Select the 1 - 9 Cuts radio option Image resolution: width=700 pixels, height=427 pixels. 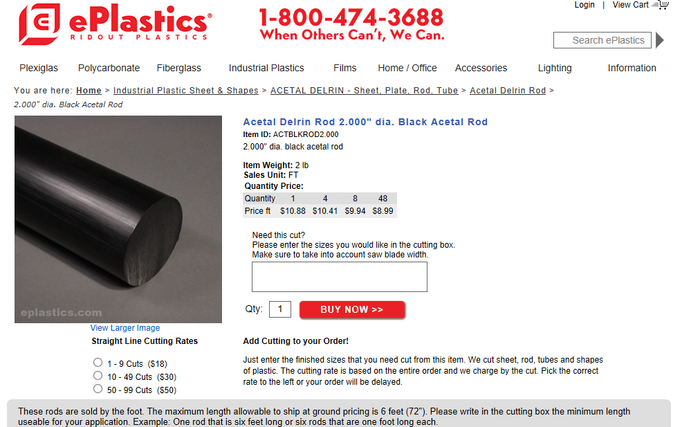point(98,362)
